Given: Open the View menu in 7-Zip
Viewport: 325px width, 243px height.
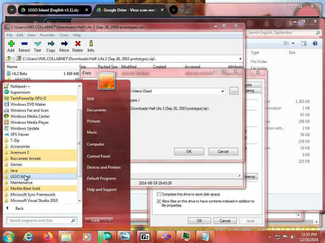Looking at the screenshot, I should 31,35.
